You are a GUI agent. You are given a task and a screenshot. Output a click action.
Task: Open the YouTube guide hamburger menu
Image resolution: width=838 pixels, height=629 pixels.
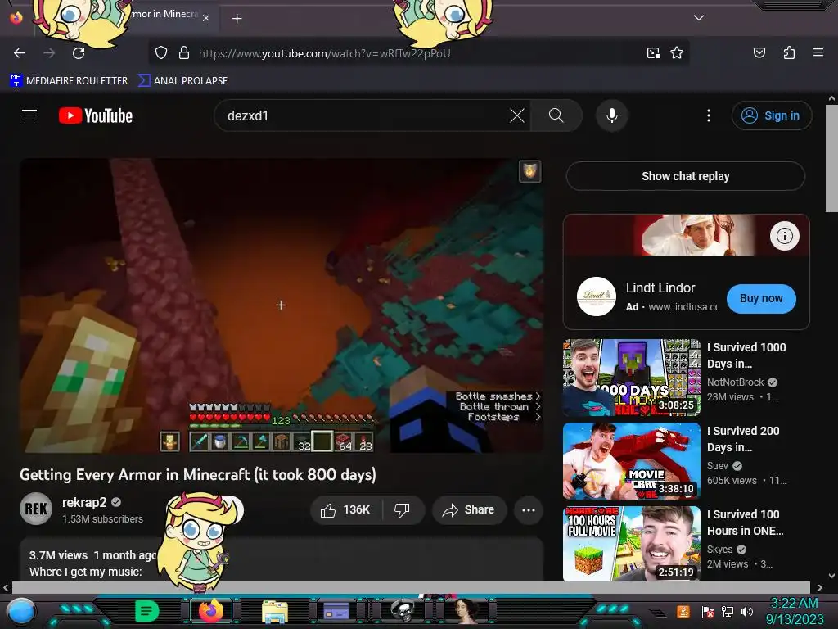(x=29, y=115)
